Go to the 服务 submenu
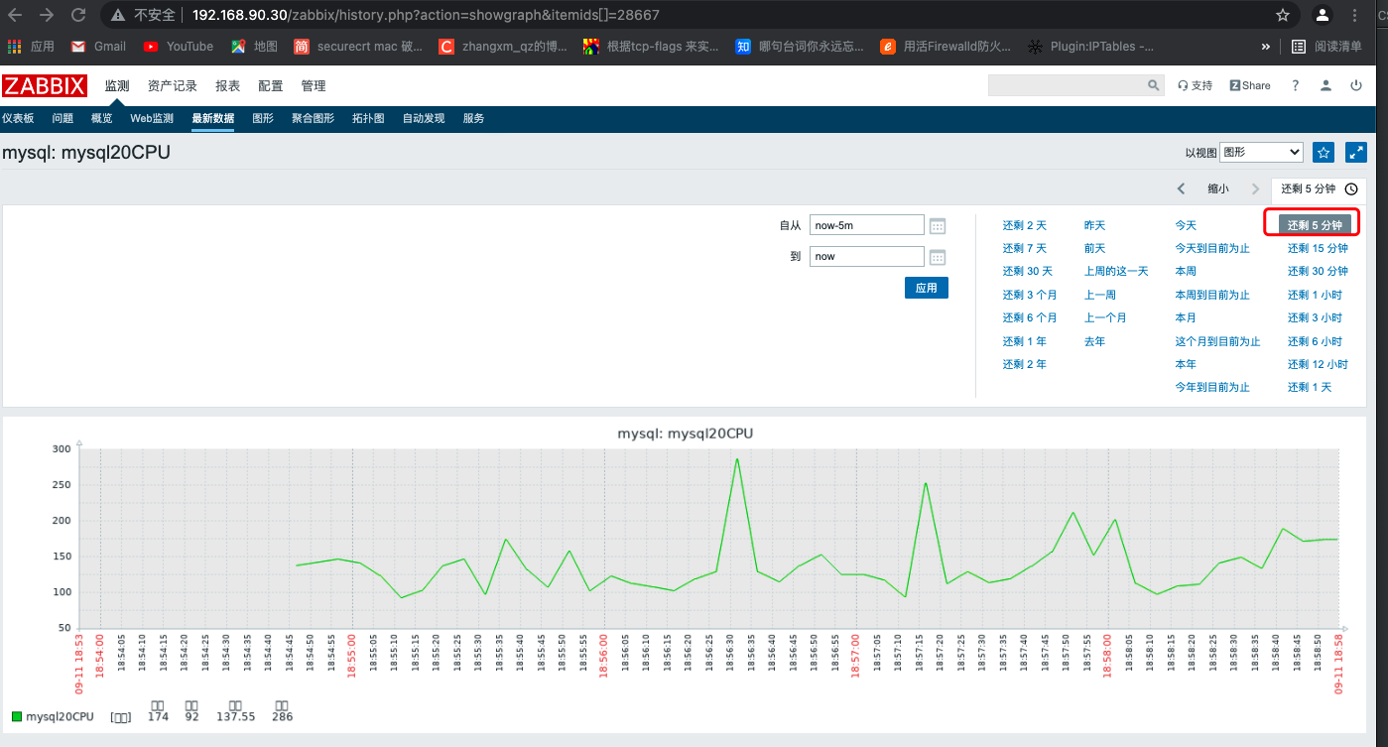 [473, 118]
